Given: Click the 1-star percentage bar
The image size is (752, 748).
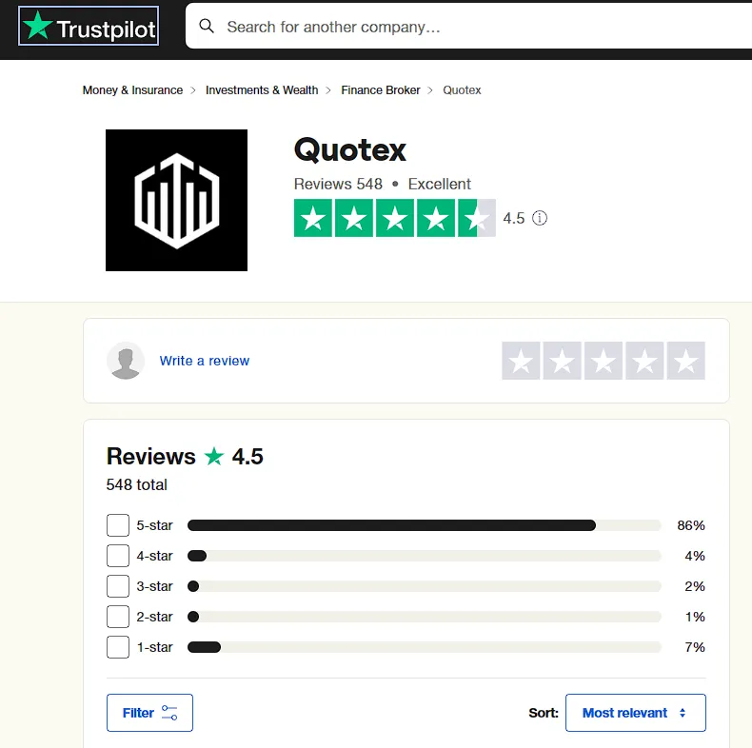Looking at the screenshot, I should [x=425, y=647].
